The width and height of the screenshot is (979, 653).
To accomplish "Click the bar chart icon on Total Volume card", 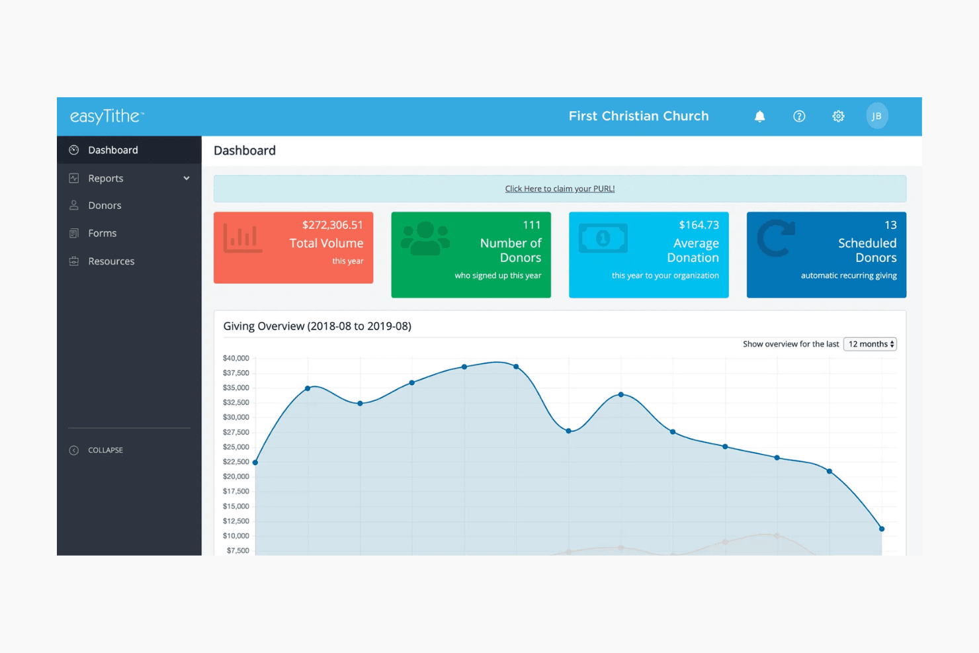I will click(243, 238).
